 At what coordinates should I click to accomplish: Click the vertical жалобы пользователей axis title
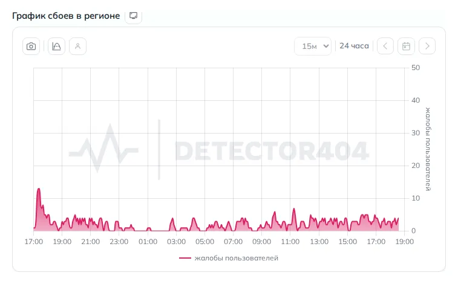(428, 149)
